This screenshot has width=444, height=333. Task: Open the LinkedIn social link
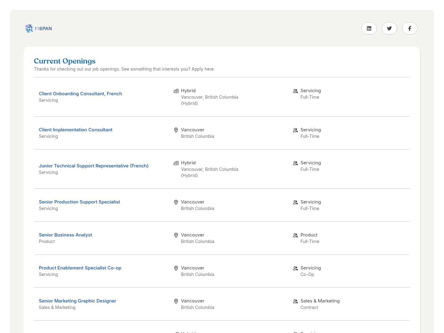(x=369, y=28)
